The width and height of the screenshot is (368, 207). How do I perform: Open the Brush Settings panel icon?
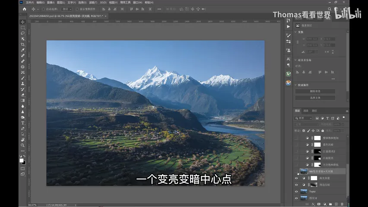(x=289, y=35)
